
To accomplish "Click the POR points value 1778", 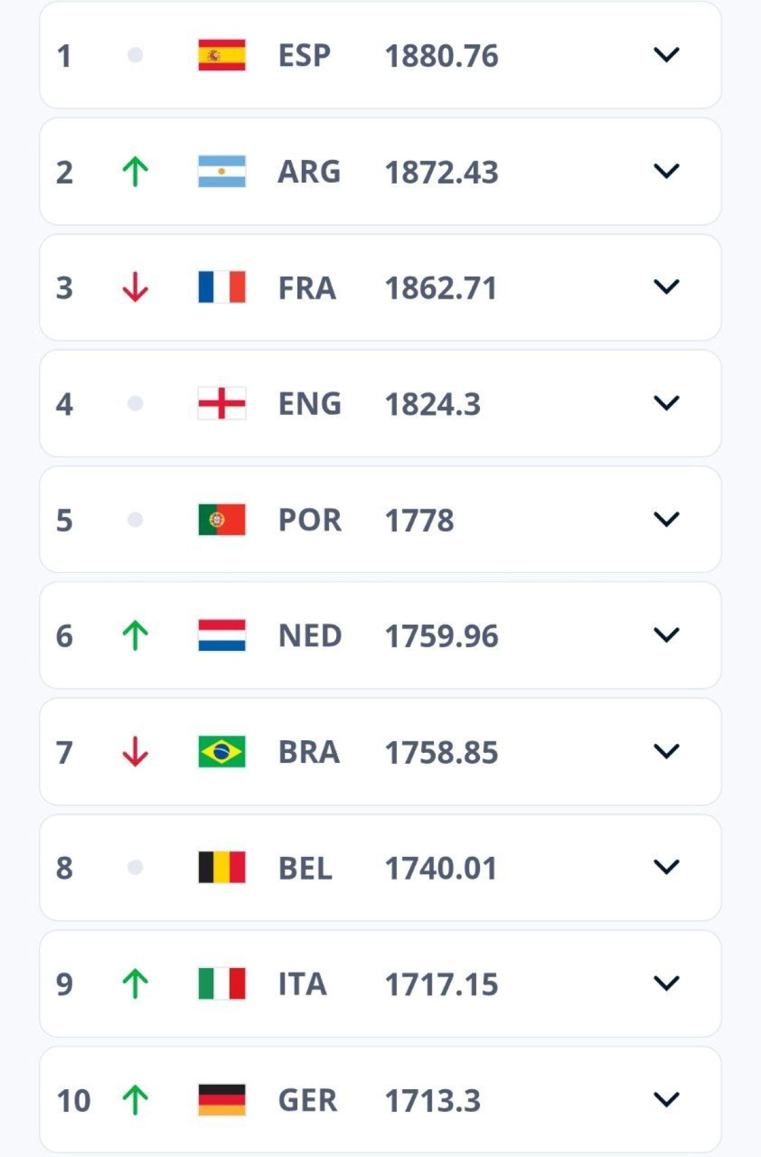I will [419, 520].
